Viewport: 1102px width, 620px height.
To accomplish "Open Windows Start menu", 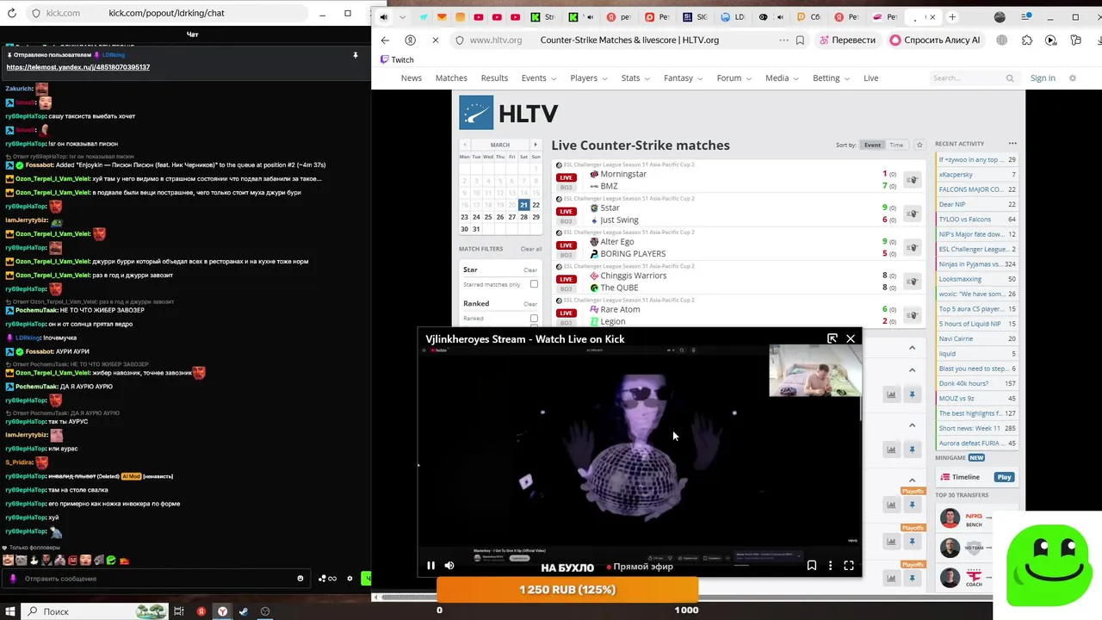I will tap(10, 611).
